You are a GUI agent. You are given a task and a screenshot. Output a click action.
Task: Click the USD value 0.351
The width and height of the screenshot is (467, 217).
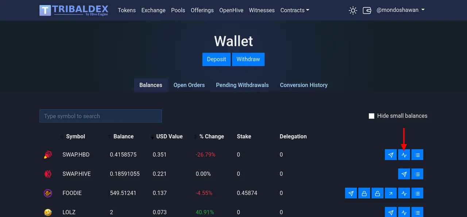coord(160,155)
